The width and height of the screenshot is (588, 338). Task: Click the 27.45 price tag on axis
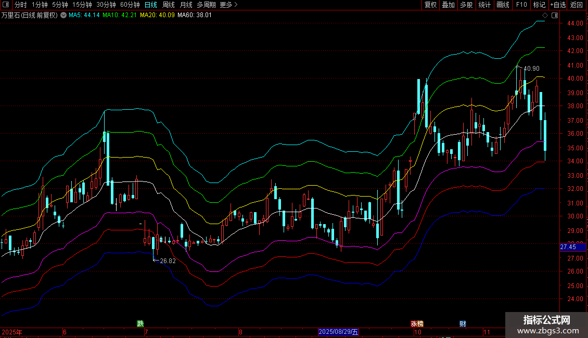click(x=572, y=247)
